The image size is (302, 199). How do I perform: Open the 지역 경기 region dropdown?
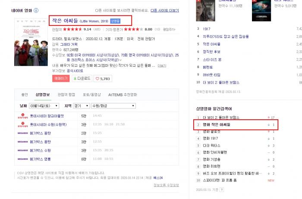click(81, 106)
